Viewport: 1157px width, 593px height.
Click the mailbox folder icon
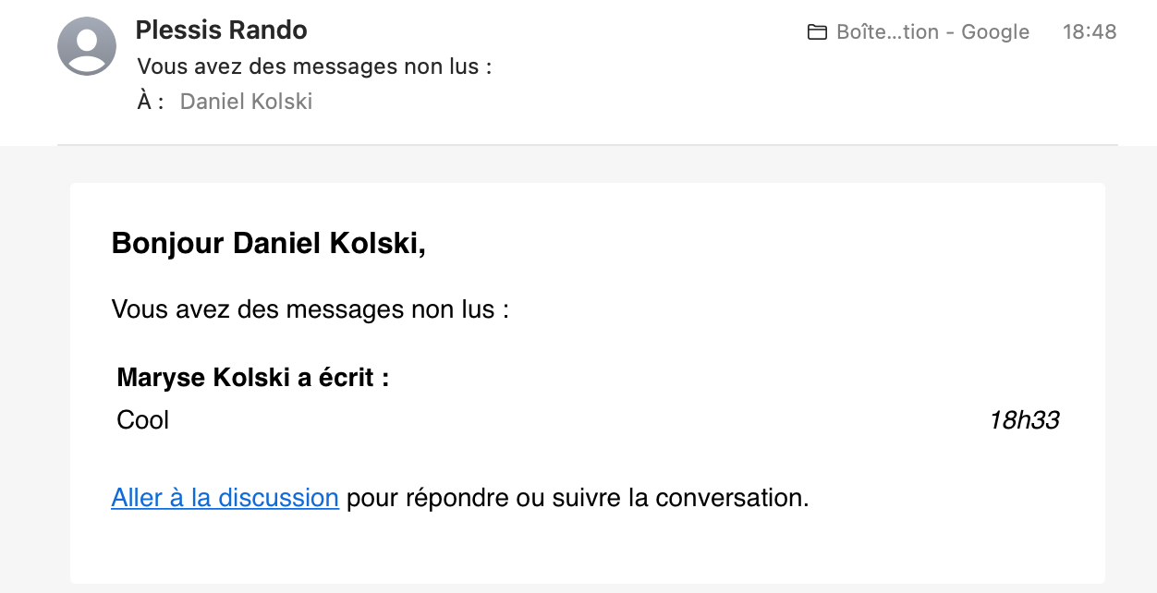(817, 32)
